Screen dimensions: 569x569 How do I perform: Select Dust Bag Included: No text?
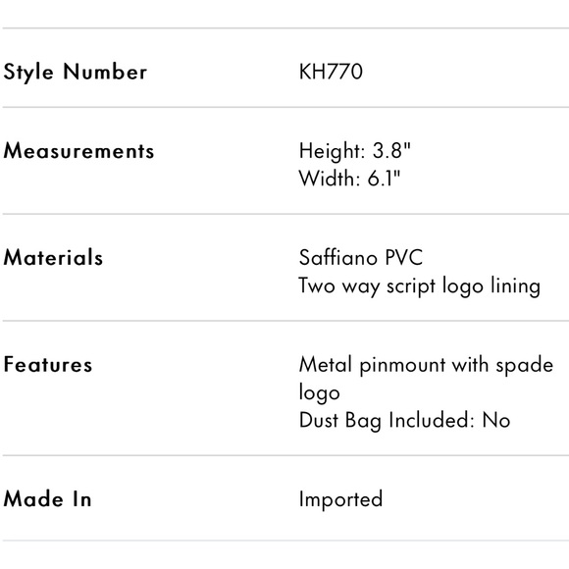tap(404, 420)
